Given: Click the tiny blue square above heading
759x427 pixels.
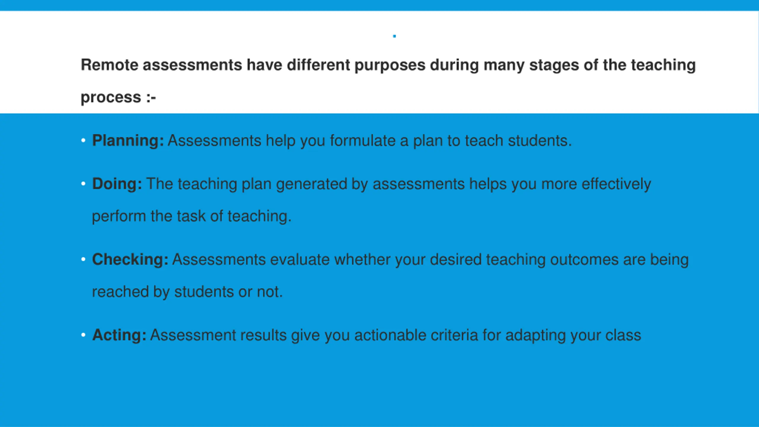Looking at the screenshot, I should pyautogui.click(x=394, y=36).
